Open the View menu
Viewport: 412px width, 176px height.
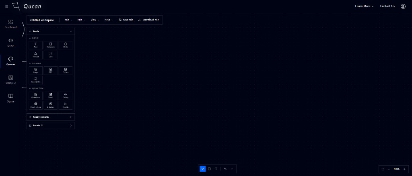click(95, 20)
